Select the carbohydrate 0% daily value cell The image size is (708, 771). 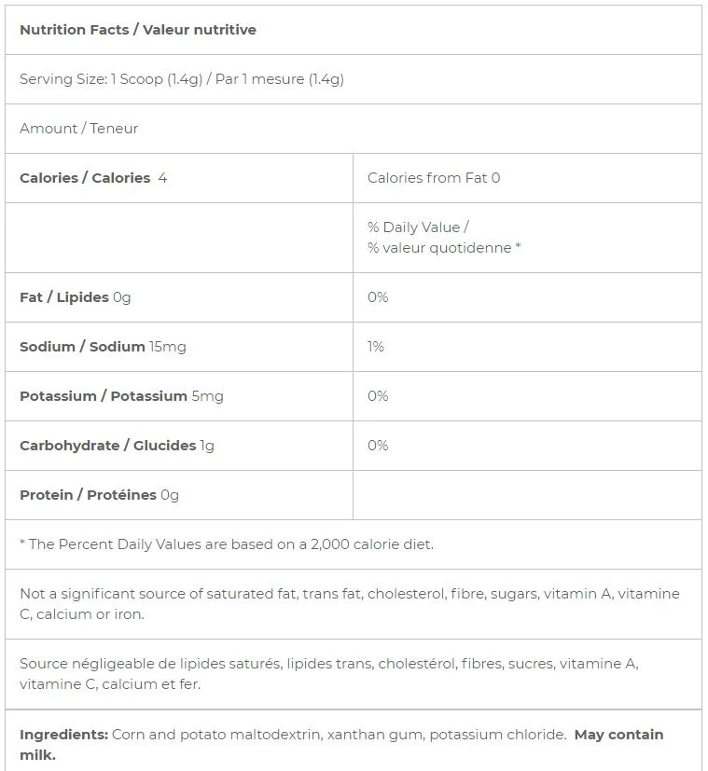coord(527,446)
